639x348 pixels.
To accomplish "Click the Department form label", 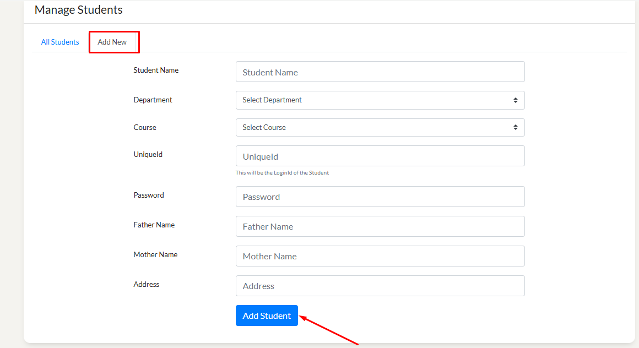I will [x=153, y=100].
